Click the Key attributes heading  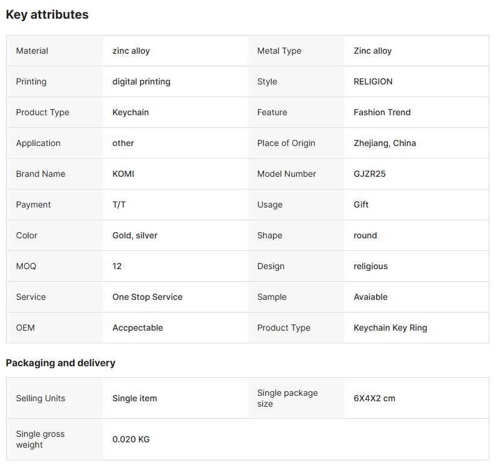coord(47,15)
